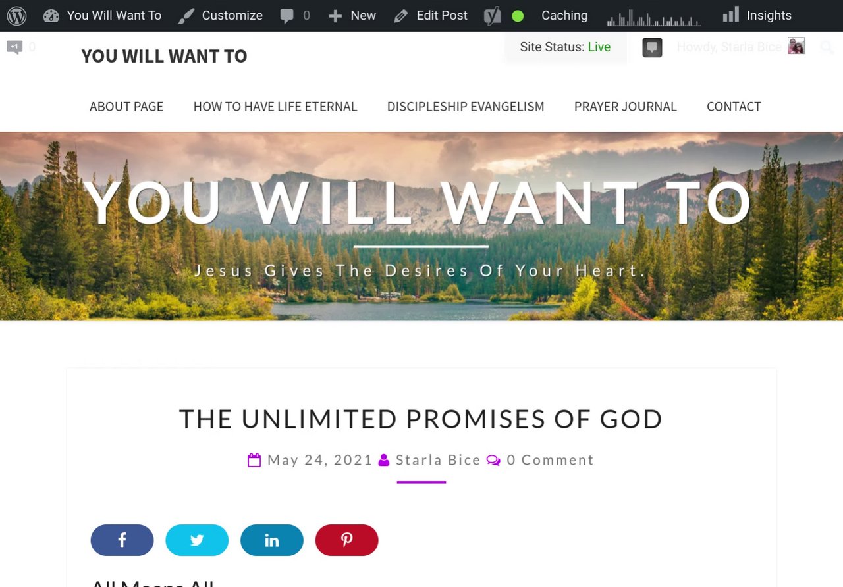843x587 pixels.
Task: Share post via LinkedIn button
Action: (272, 540)
